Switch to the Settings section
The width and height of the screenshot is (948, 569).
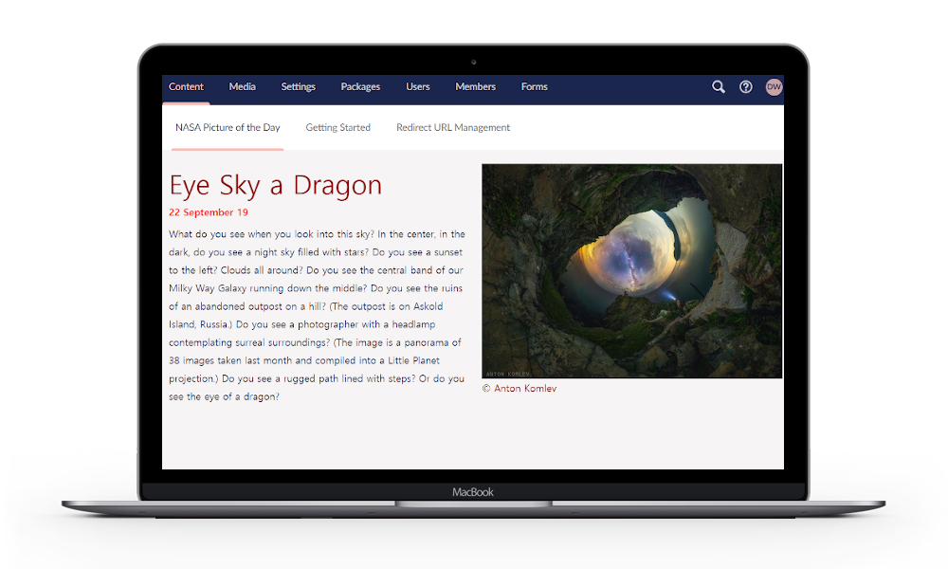(298, 87)
